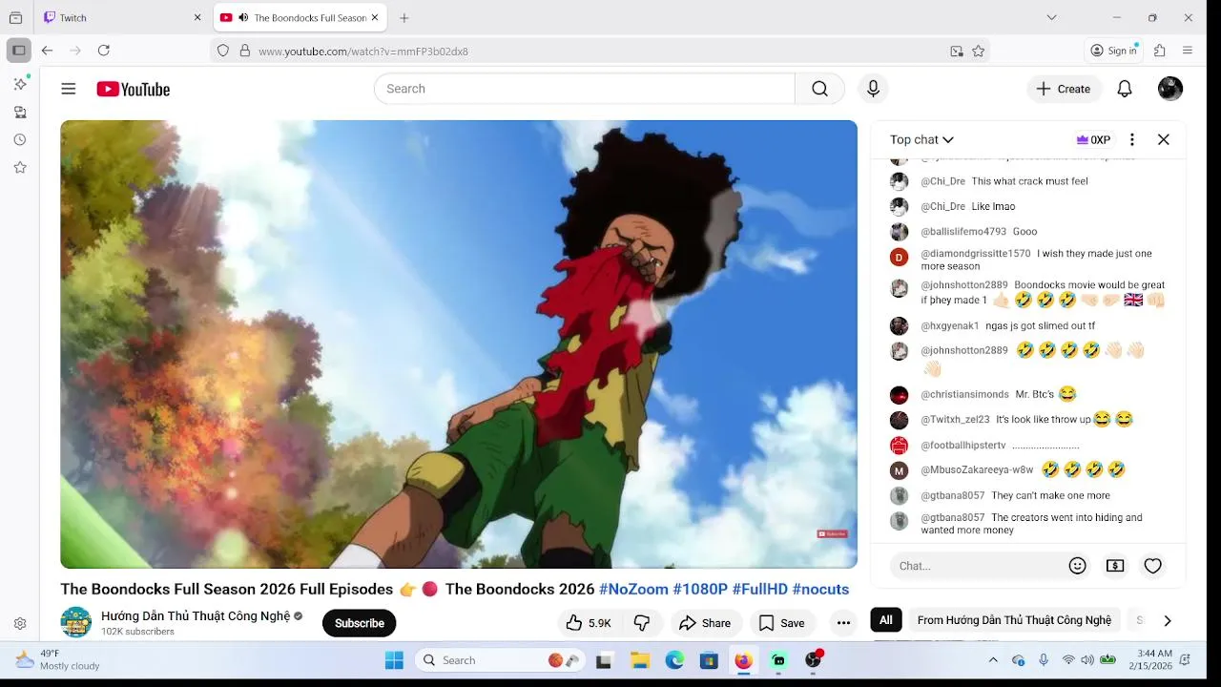Close the live chat panel
This screenshot has height=687, width=1221.
coord(1164,139)
